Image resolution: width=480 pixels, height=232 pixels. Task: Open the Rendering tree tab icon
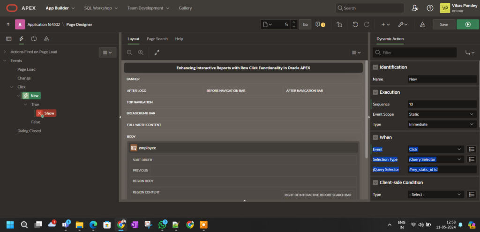(x=8, y=39)
